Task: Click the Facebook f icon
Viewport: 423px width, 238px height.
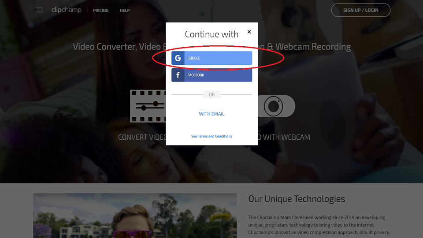Action: (x=178, y=75)
